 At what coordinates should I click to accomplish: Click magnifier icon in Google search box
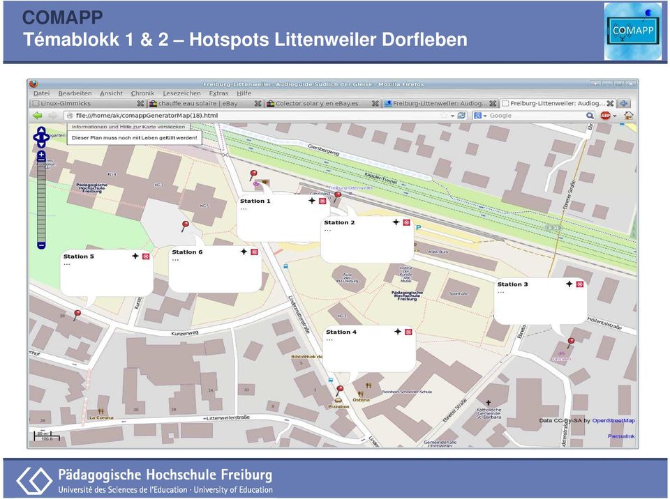pyautogui.click(x=590, y=116)
